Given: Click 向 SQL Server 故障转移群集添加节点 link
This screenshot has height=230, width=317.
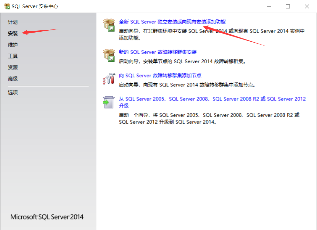Looking at the screenshot, I should point(160,76).
